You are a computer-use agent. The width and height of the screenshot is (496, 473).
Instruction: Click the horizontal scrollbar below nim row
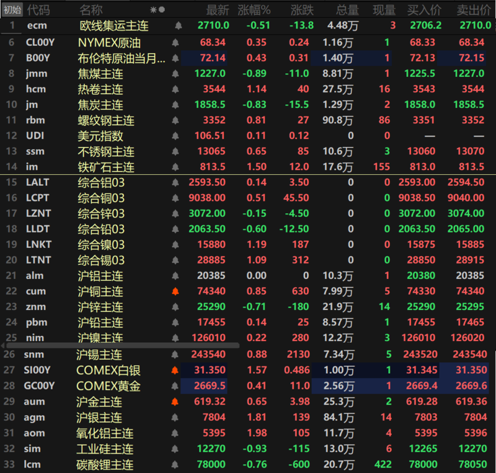tap(123, 345)
